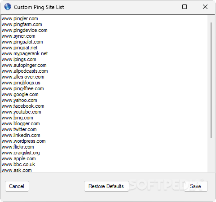This screenshot has width=216, height=202.
Task: Select www.blogger.com line
Action: pyautogui.click(x=21, y=123)
